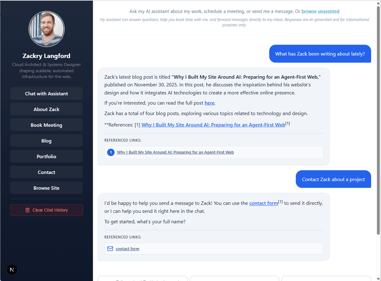Screen dimensions: 381x281
Task: Click the Next.js logo badge icon
Action: [x=12, y=270]
